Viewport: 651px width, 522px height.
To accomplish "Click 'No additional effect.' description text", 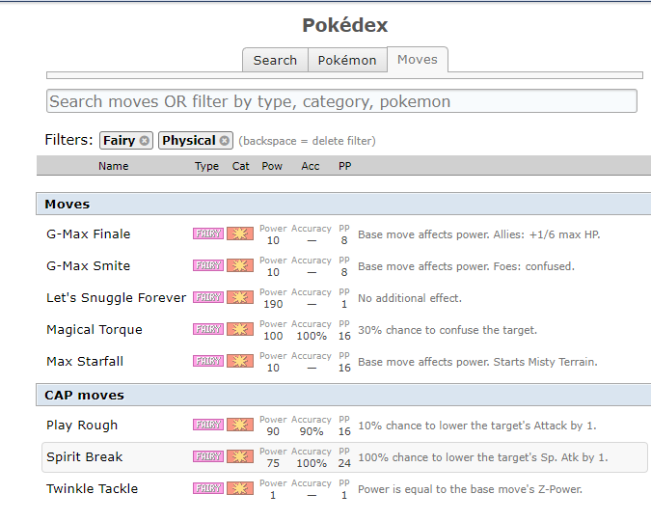I will coord(410,298).
